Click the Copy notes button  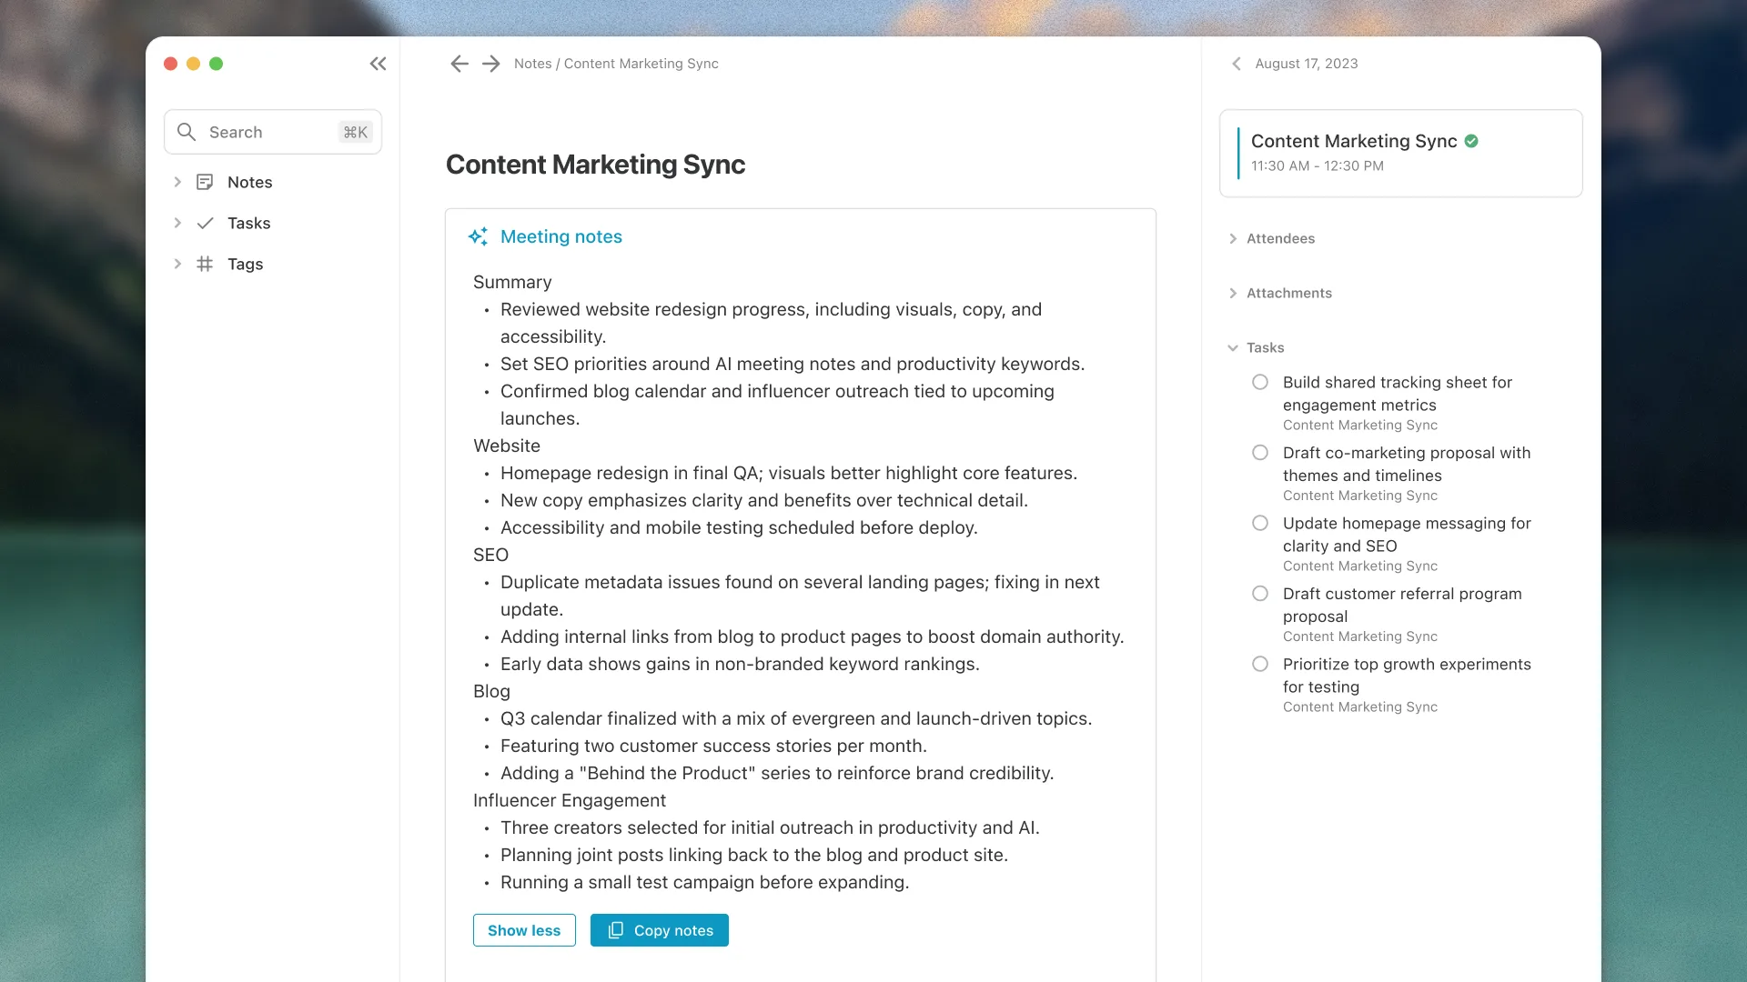[660, 930]
